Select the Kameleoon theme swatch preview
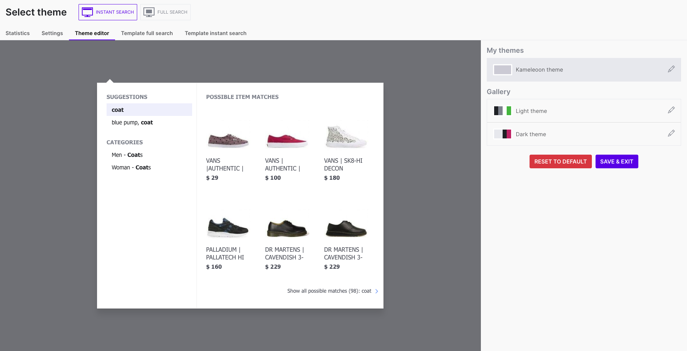The image size is (687, 351). (x=502, y=70)
